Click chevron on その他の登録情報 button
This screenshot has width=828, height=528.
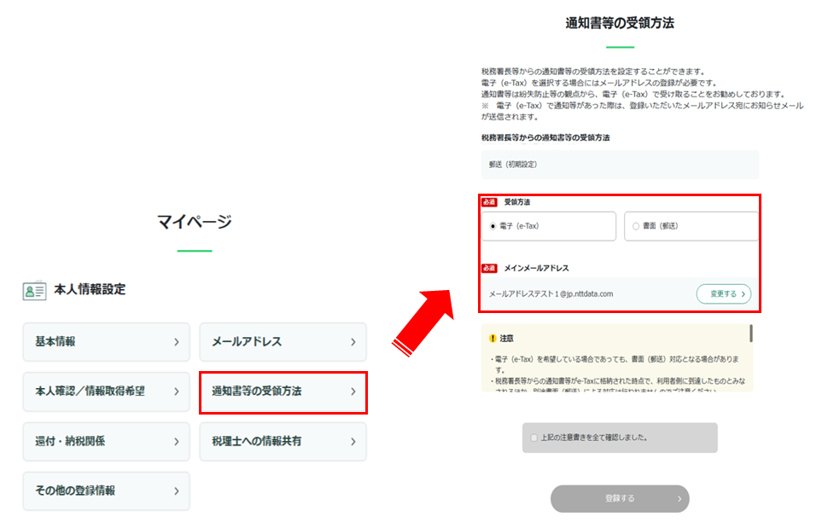click(177, 491)
